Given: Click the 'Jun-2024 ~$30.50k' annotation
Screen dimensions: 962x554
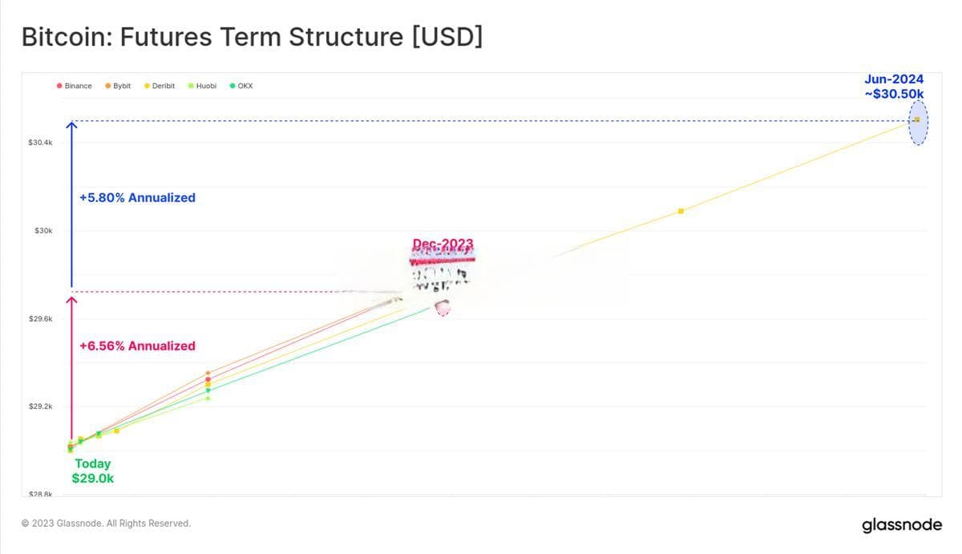Looking at the screenshot, I should coord(894,87).
